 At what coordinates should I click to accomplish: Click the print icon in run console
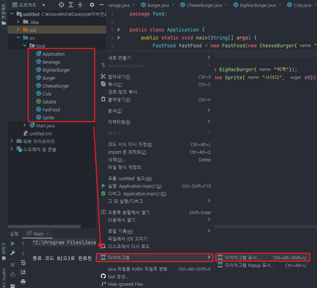tap(23, 281)
